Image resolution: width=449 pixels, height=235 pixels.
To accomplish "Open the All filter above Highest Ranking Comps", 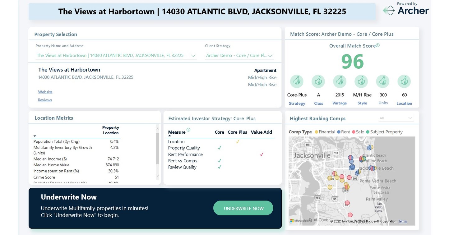I will pos(410,118).
